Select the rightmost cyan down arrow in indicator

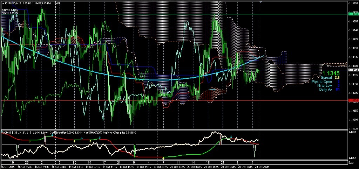231,137
